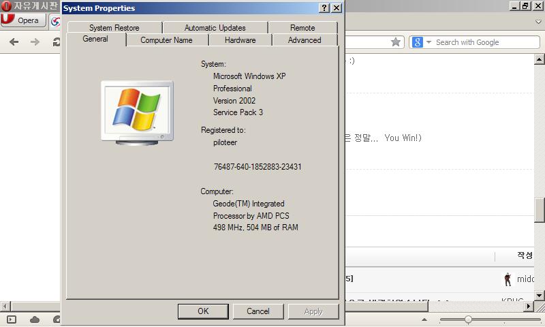Screen dimensions: 545x327
Task: Click the OK button
Action: 203,311
